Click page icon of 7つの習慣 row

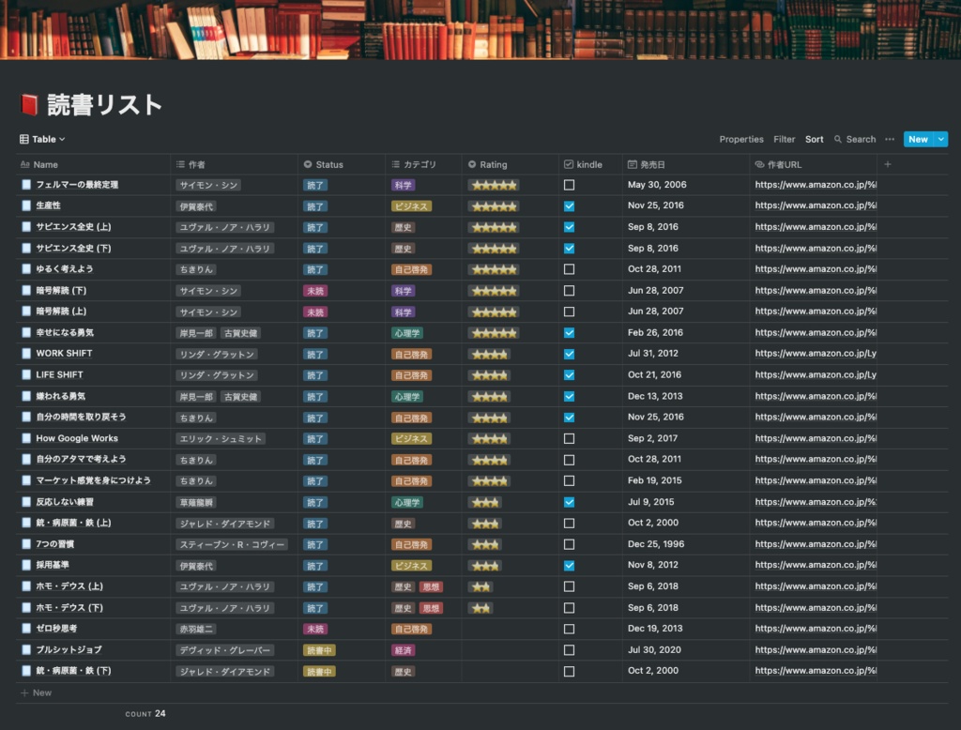(25, 543)
